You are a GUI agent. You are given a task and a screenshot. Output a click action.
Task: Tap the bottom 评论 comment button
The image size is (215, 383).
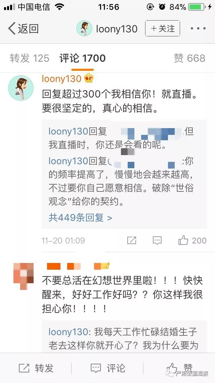point(107,368)
